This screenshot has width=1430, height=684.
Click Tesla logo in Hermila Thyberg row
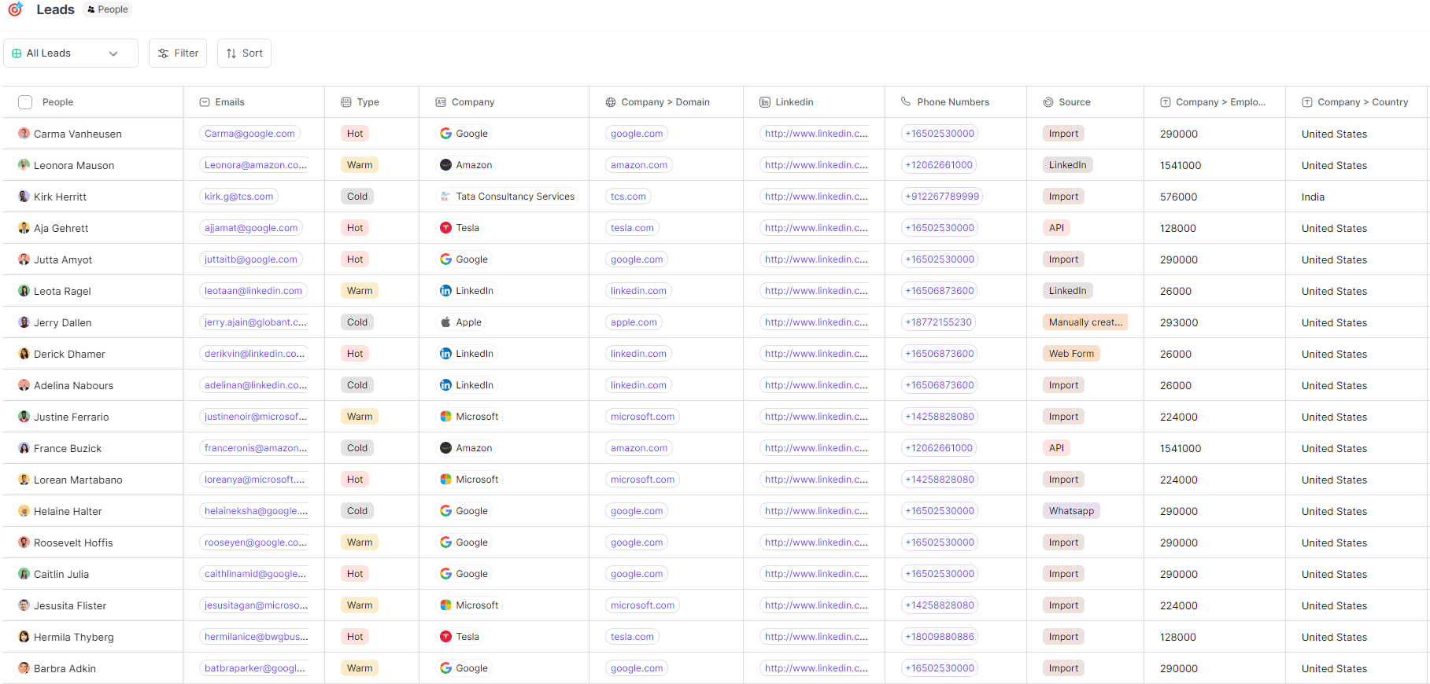445,637
